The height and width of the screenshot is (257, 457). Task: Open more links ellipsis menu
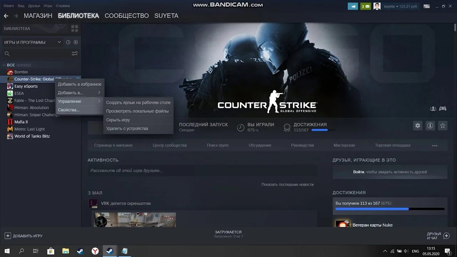[x=435, y=145]
